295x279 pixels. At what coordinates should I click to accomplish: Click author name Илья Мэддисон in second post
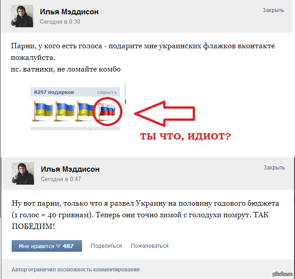coord(70,169)
